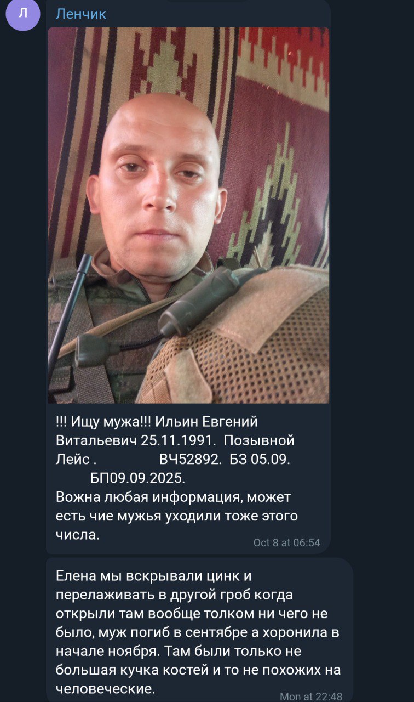This screenshot has height=702, width=414.
Task: Click the "Oct 8 at 06:54" timestamp
Action: 287,542
